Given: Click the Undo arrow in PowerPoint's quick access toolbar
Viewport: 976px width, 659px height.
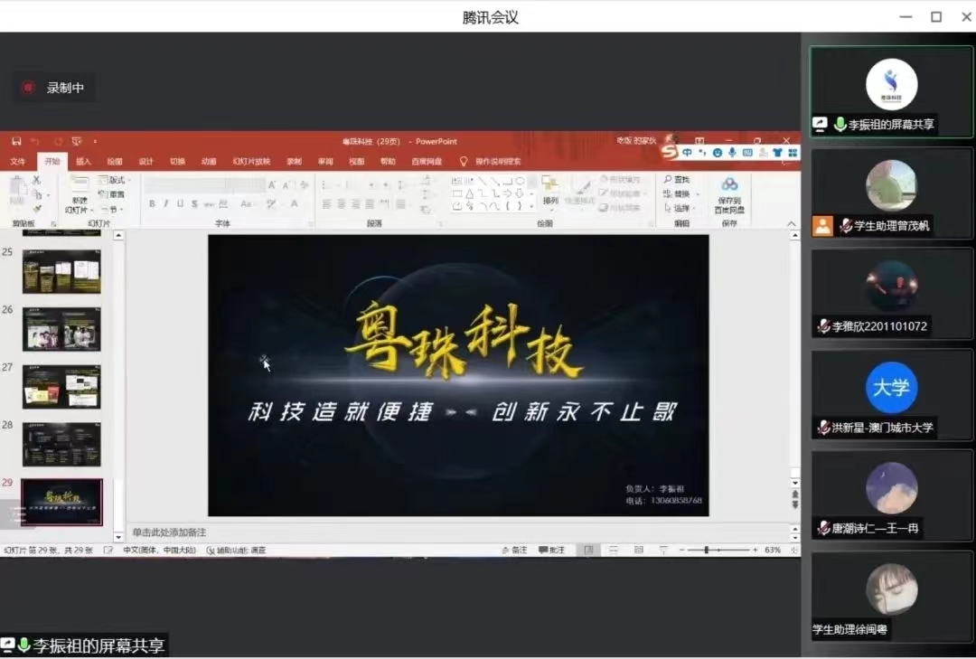Looking at the screenshot, I should click(x=35, y=141).
